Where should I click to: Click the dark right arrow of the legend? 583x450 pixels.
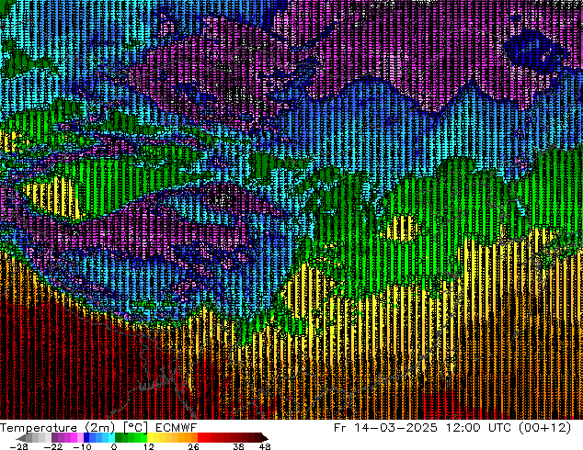[x=265, y=437]
